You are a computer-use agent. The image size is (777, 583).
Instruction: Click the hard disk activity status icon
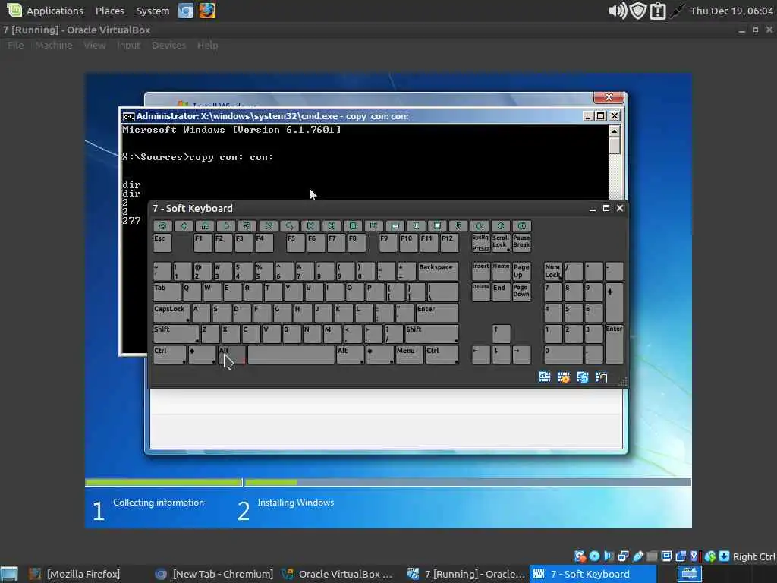point(580,556)
